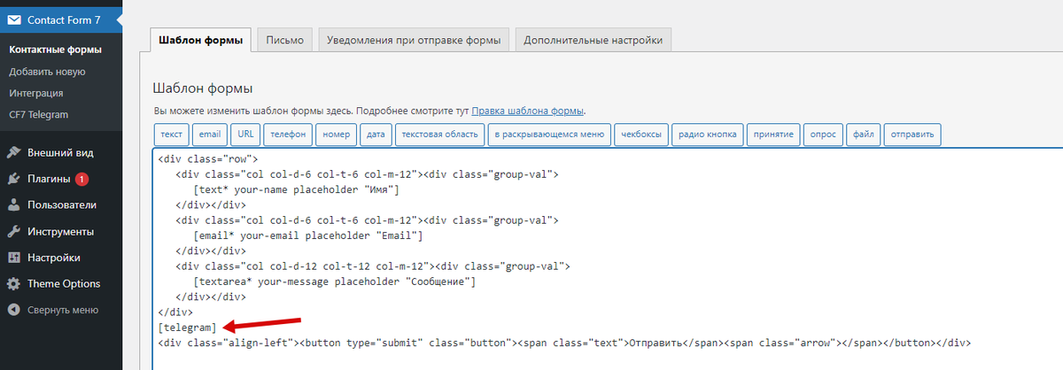Viewport: 1063px width, 370px height.
Task: Click the Настройки sliders icon
Action: tap(14, 258)
